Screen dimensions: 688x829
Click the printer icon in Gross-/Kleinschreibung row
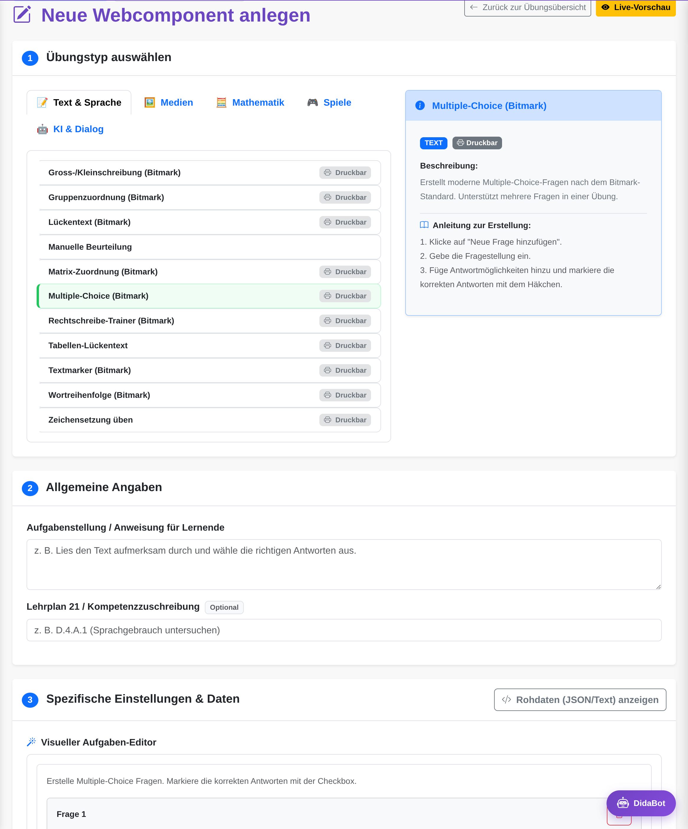327,173
